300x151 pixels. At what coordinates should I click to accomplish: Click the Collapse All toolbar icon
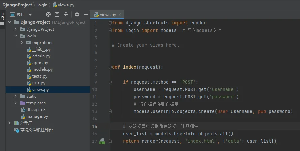pyautogui.click(x=66, y=14)
